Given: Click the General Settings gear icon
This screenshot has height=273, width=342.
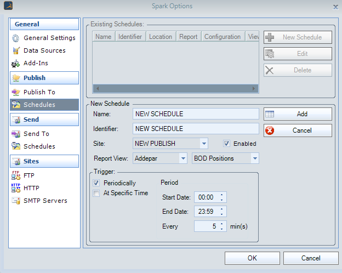Looking at the screenshot, I should click(x=16, y=38).
